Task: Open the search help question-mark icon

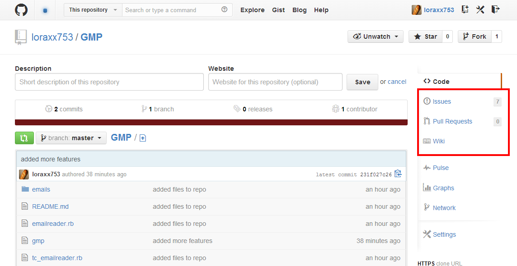Action: click(x=225, y=9)
